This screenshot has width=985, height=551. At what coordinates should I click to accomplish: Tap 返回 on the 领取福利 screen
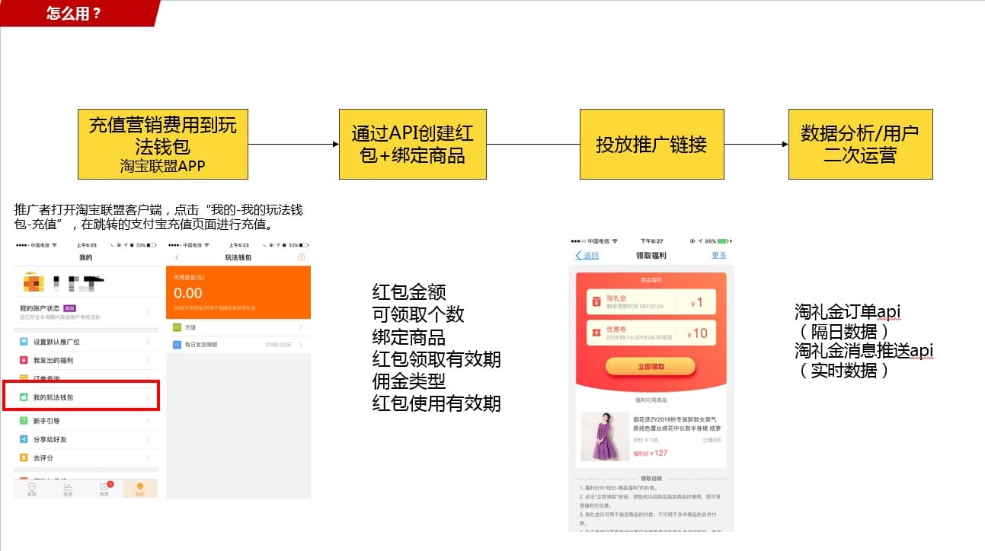pyautogui.click(x=587, y=256)
